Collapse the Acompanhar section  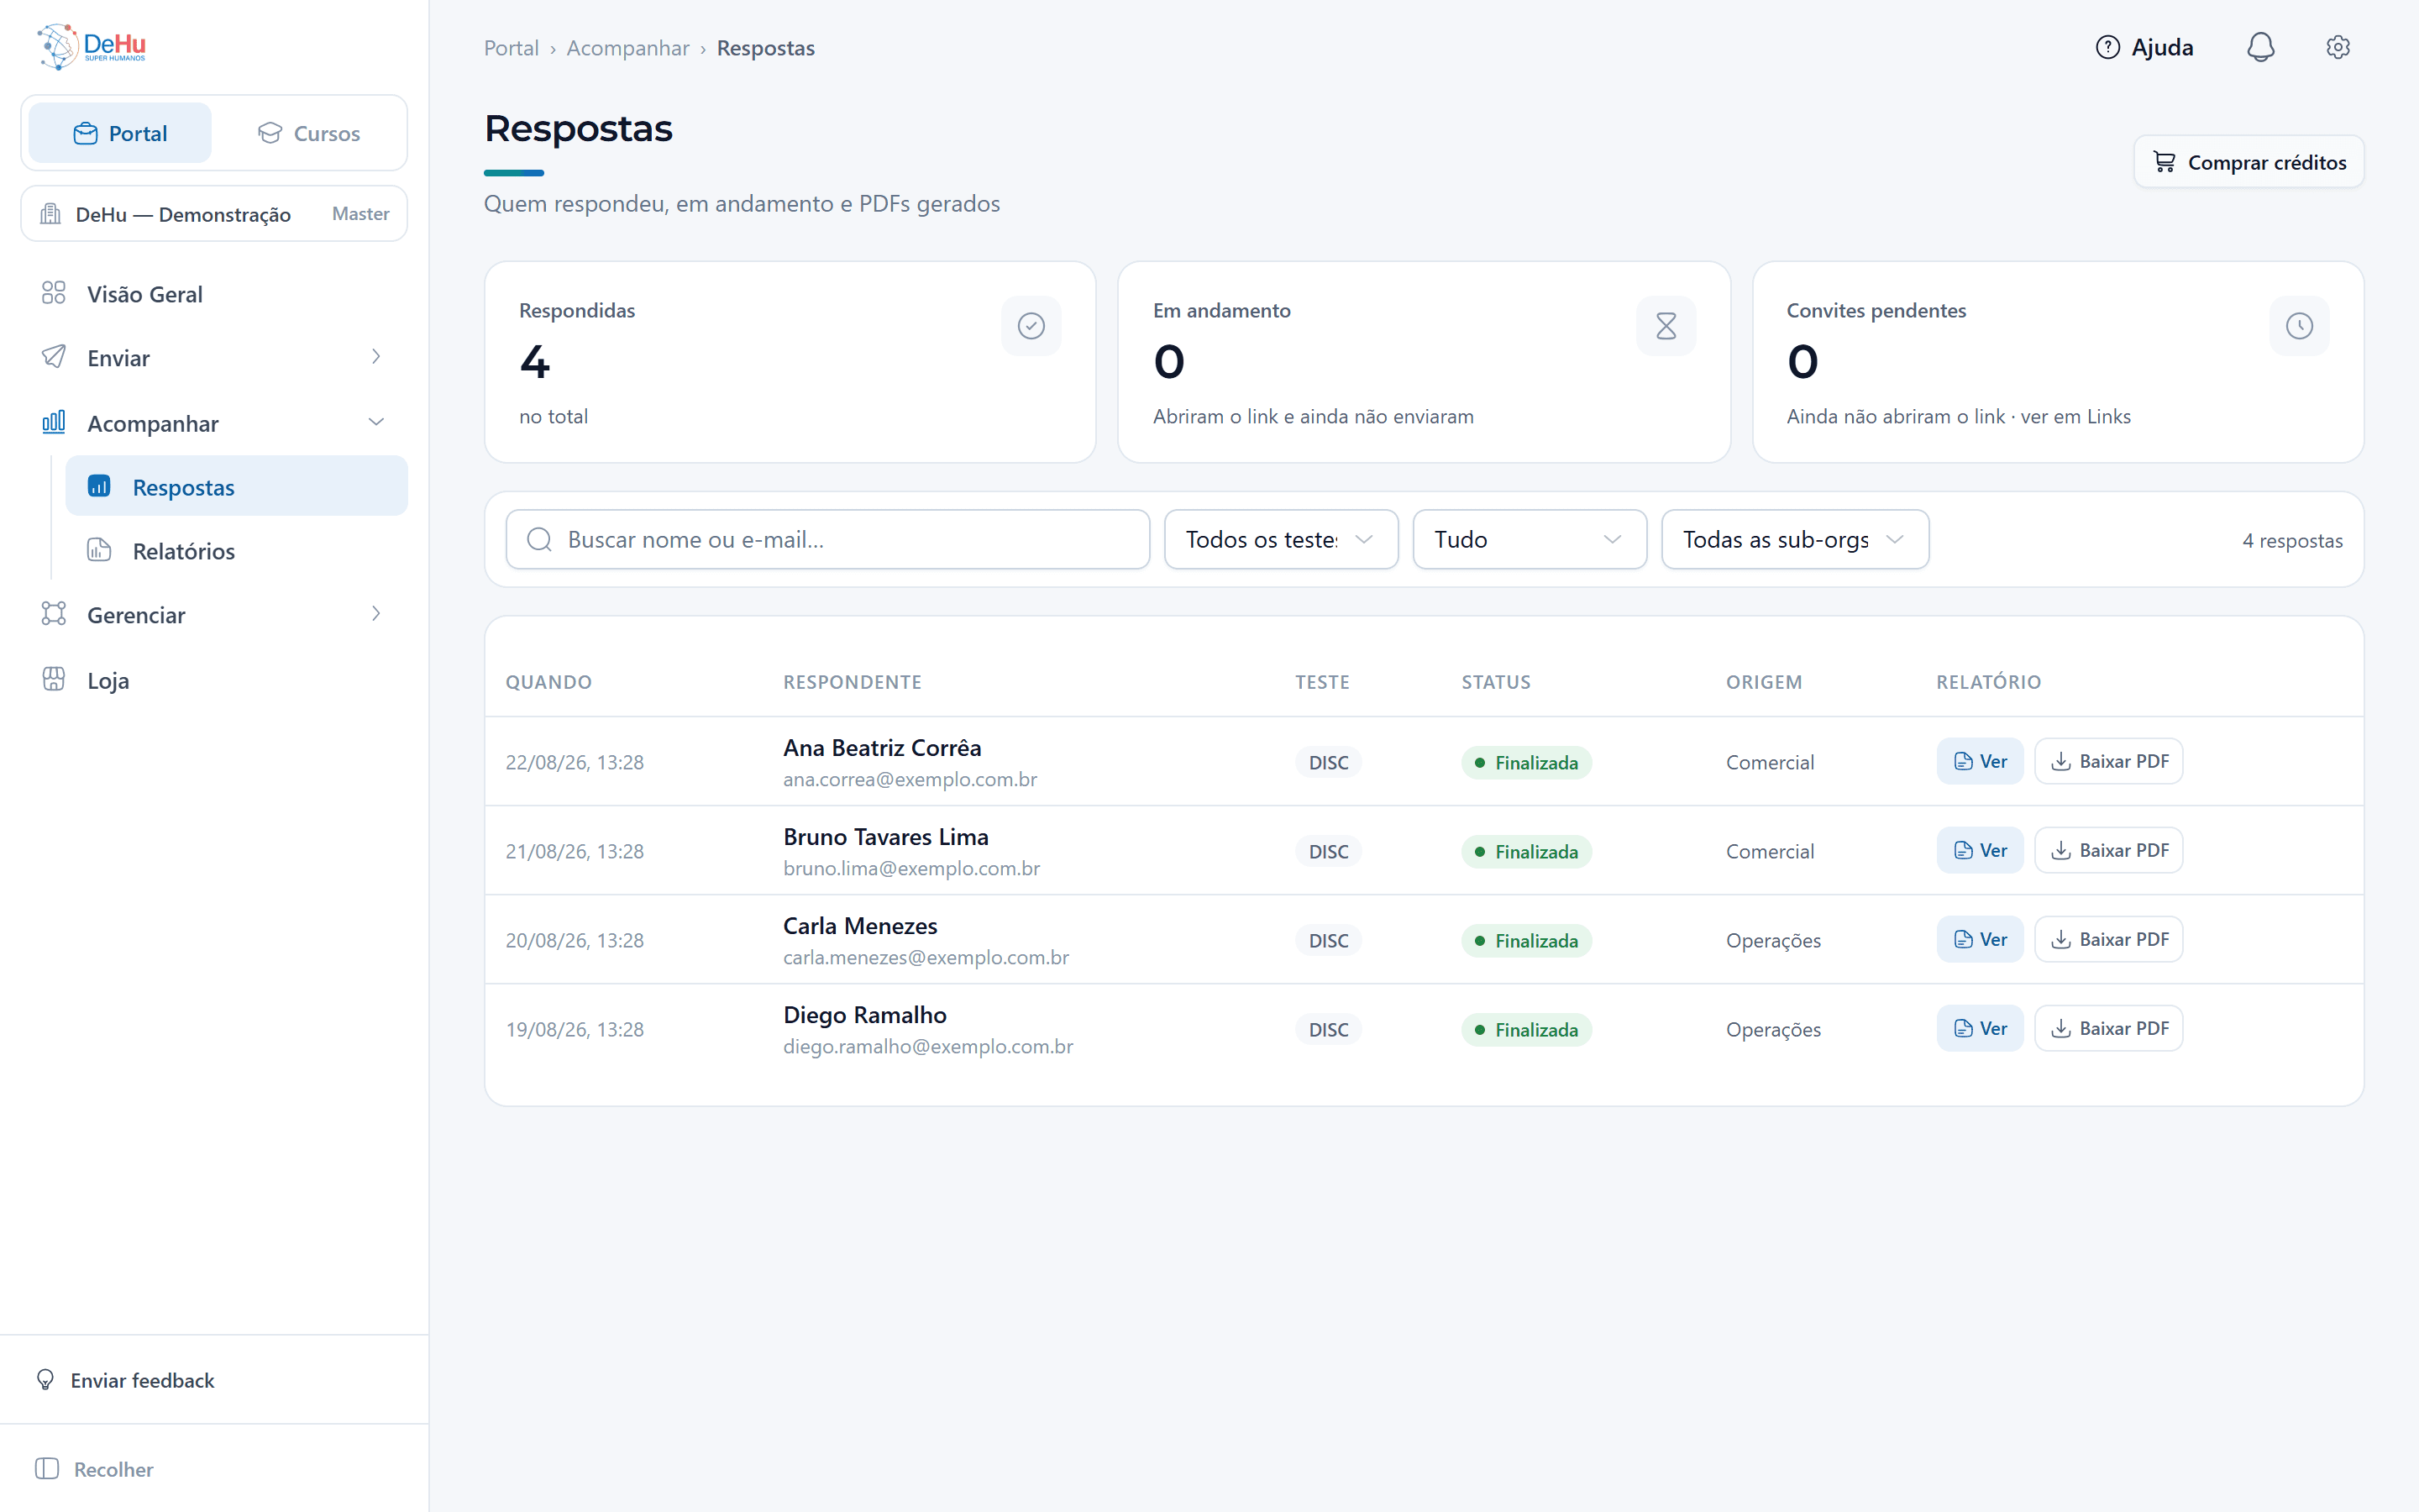click(x=214, y=423)
